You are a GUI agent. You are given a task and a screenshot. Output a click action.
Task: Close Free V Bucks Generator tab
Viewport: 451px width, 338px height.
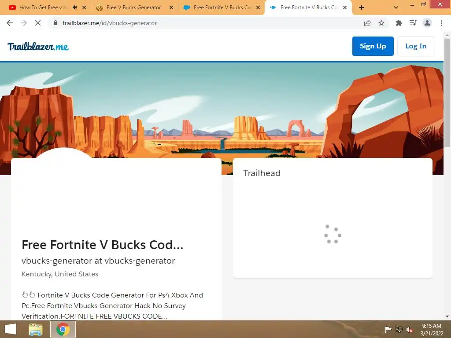171,7
